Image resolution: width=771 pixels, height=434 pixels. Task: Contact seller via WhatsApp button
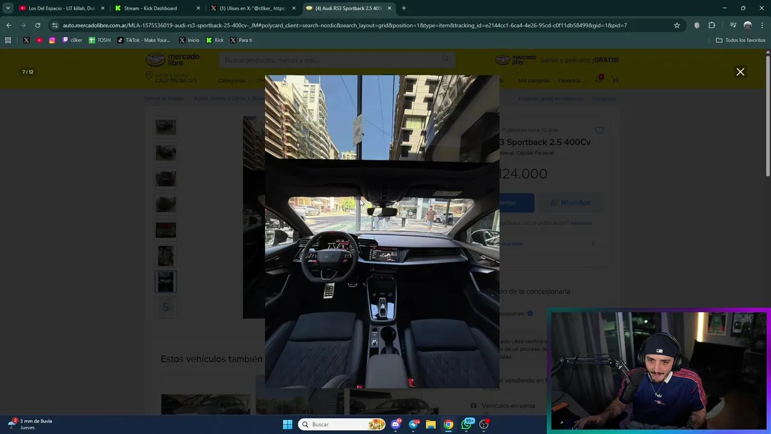point(570,203)
